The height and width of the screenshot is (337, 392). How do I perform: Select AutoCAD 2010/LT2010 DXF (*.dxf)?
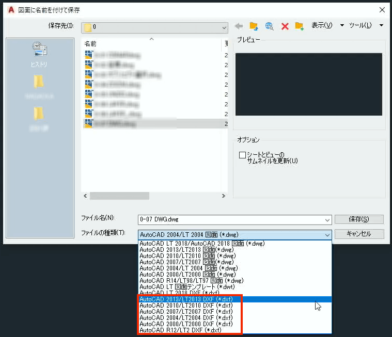235,306
